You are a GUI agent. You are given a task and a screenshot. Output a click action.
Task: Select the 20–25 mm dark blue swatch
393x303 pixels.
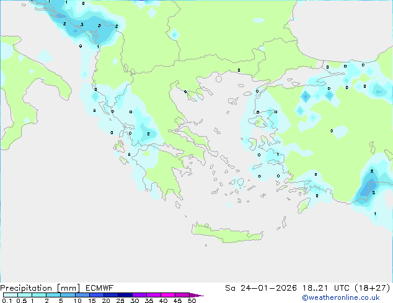click(x=110, y=295)
